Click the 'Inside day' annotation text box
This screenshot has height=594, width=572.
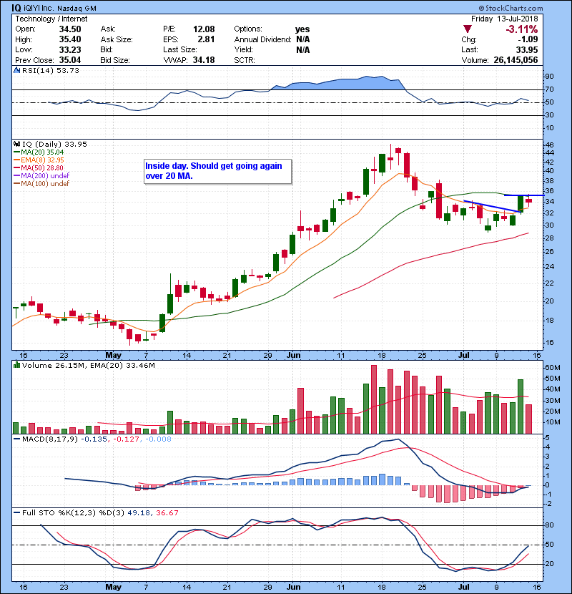pyautogui.click(x=217, y=171)
